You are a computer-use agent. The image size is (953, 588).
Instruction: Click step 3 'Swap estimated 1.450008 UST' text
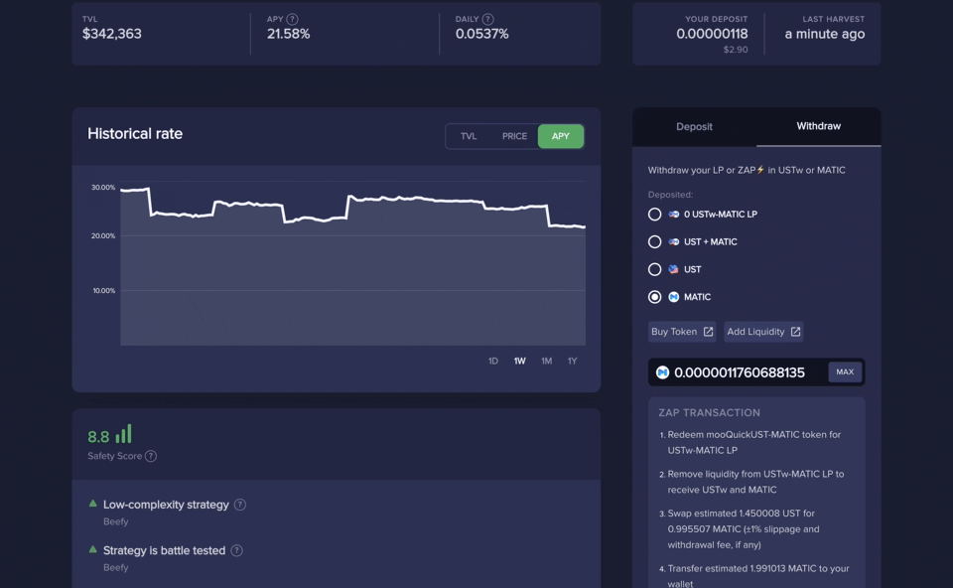744,529
